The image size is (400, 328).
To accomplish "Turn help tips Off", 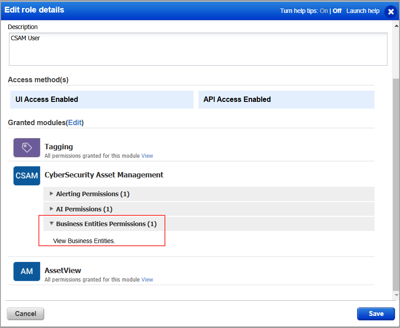I will point(337,11).
